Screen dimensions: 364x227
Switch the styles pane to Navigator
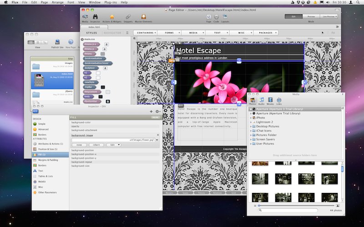click(112, 33)
